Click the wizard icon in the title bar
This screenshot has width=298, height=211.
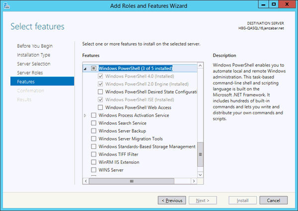click(6, 5)
